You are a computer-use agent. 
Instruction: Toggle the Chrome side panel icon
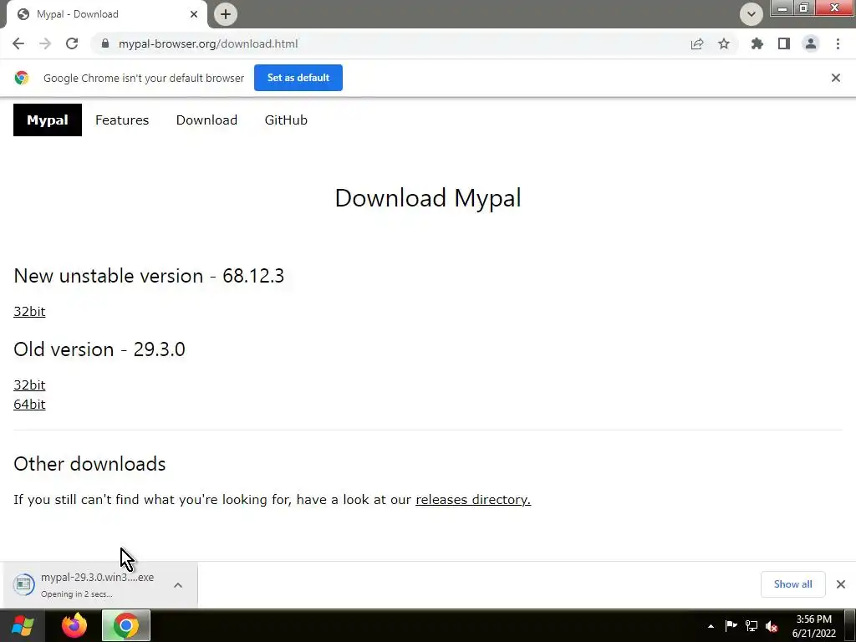point(784,43)
